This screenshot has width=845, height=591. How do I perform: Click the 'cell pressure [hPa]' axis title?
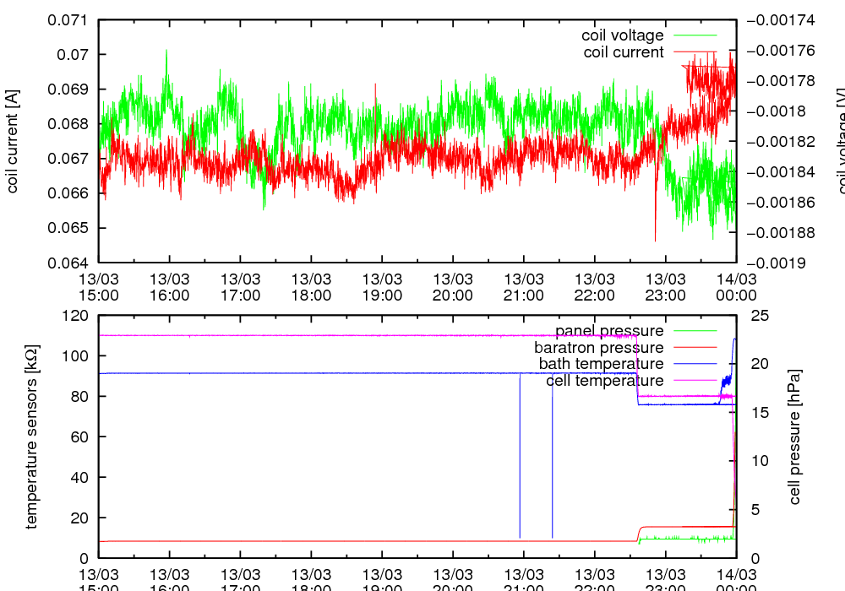794,436
